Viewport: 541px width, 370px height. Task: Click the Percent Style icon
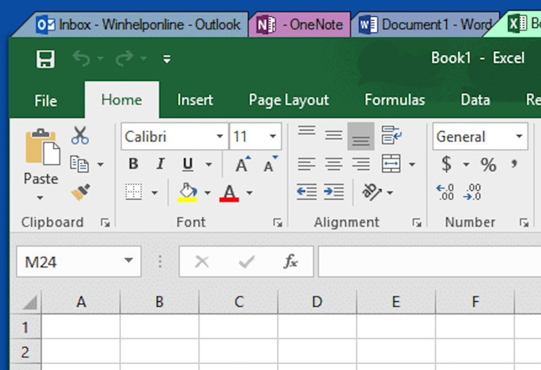[x=489, y=165]
